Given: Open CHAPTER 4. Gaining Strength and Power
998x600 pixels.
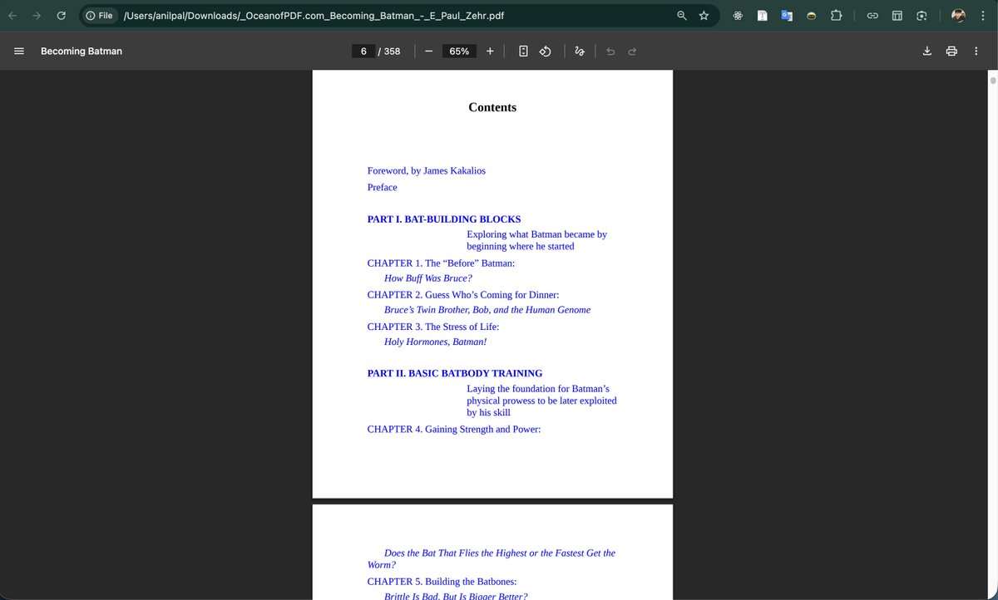Looking at the screenshot, I should click(x=454, y=430).
